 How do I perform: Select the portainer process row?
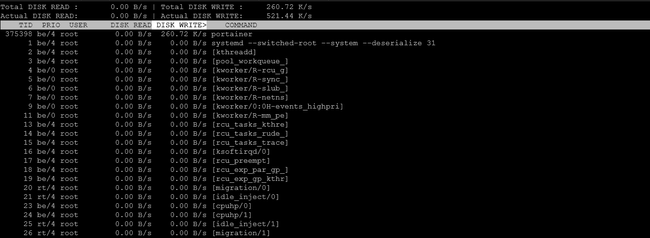coord(231,34)
